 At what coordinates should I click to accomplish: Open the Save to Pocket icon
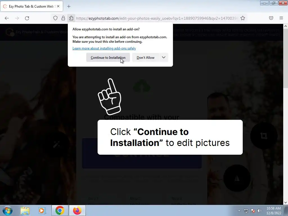pyautogui.click(x=271, y=18)
